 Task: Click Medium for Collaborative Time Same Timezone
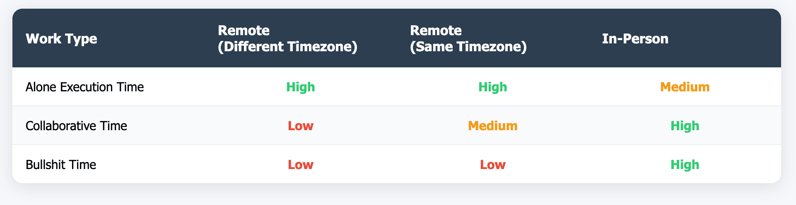pyautogui.click(x=493, y=126)
